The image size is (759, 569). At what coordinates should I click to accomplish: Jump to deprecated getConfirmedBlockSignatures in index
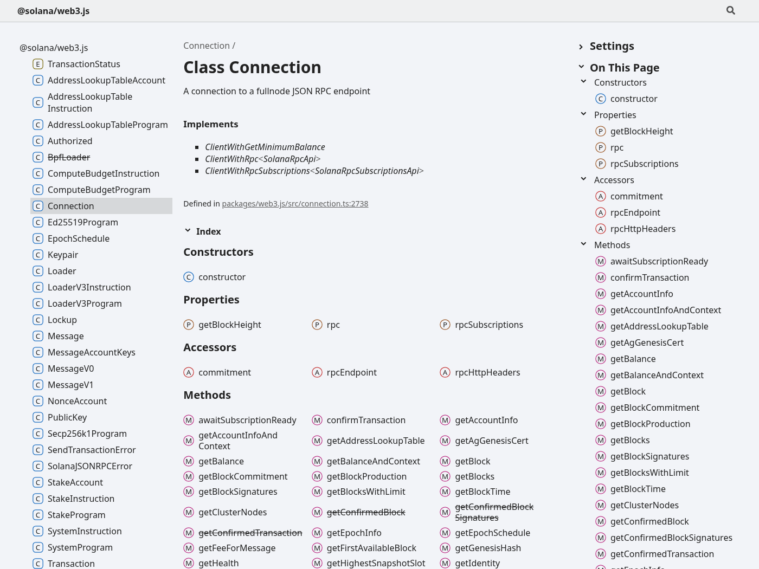pos(494,512)
